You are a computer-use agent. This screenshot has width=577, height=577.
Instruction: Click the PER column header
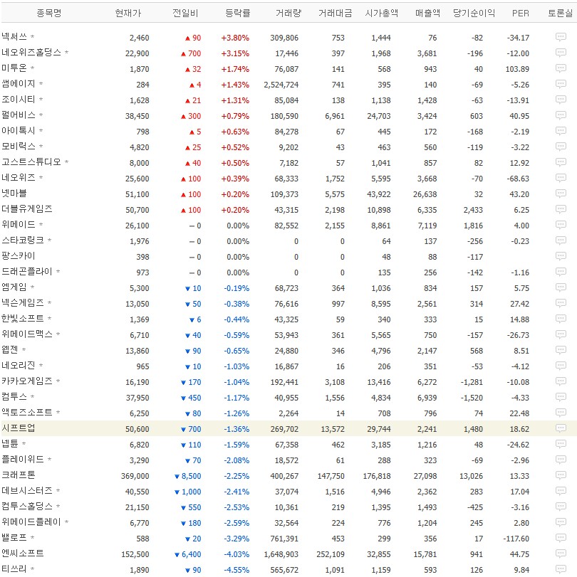(520, 14)
